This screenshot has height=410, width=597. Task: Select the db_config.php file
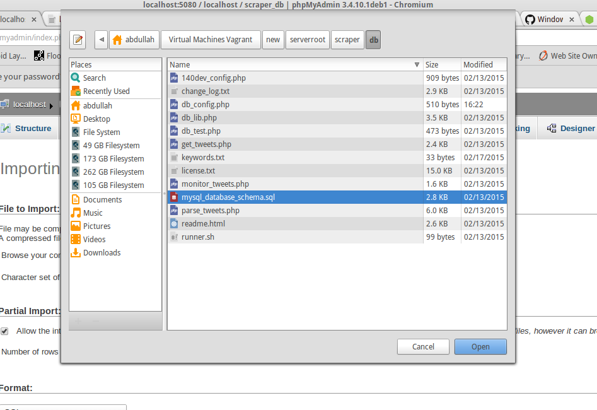[337, 105]
